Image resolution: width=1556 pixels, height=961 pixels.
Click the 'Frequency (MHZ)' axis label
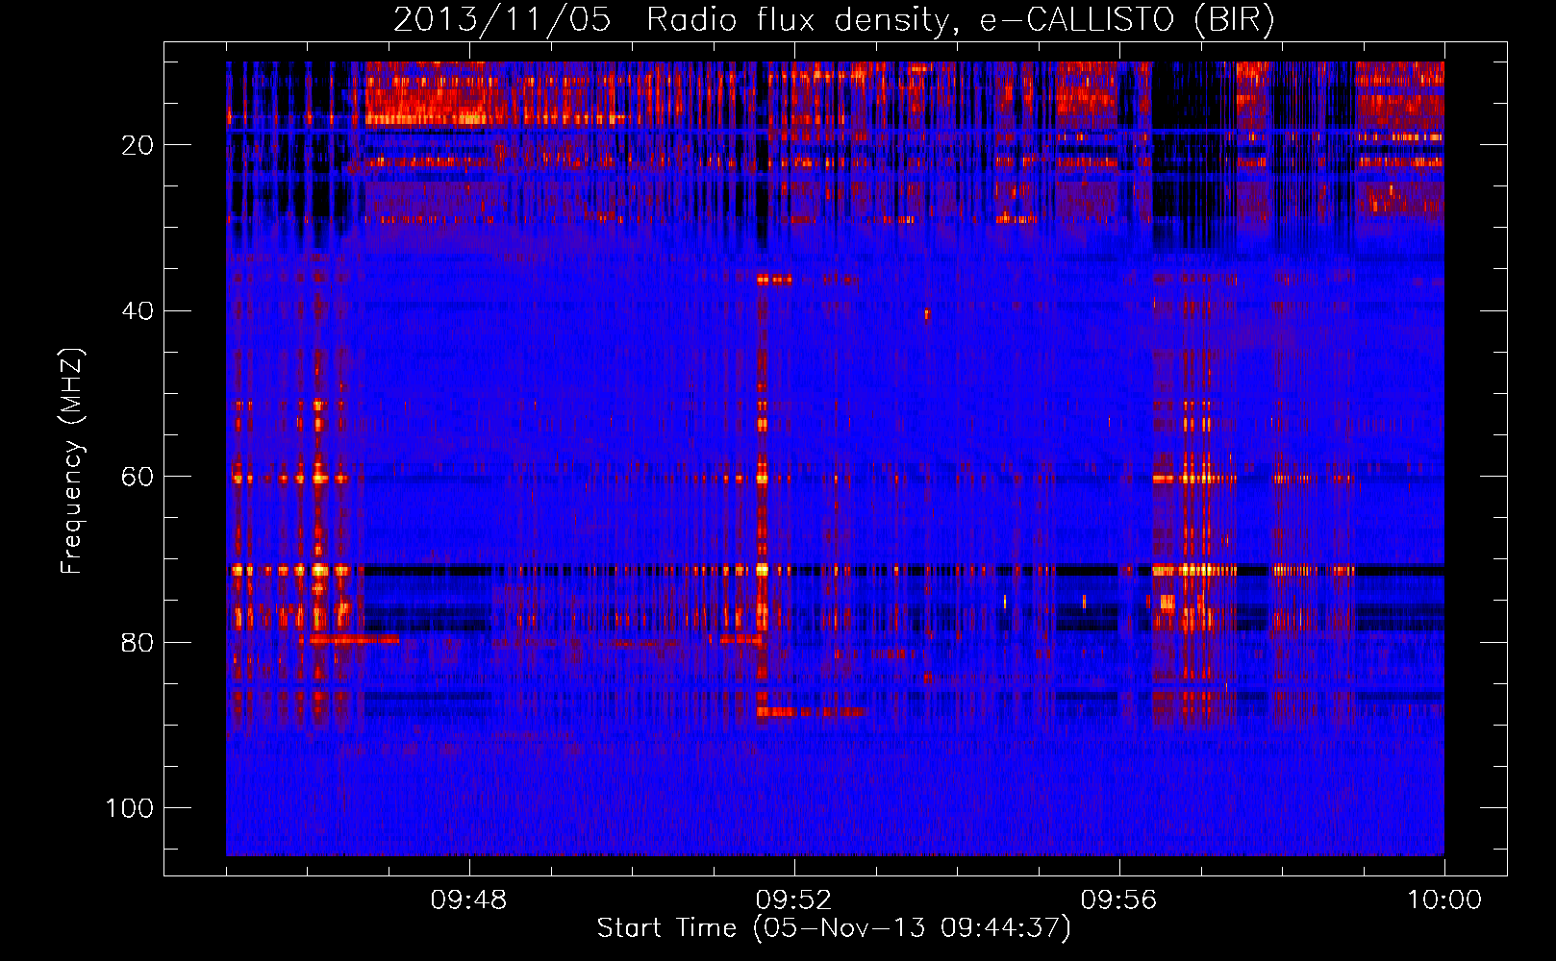click(x=72, y=461)
